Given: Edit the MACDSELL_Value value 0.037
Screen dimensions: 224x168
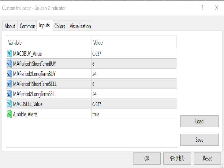Looking at the screenshot, I should 134,104.
